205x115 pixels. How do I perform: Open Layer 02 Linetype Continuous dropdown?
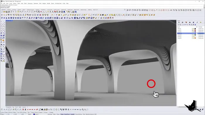pos(201,32)
